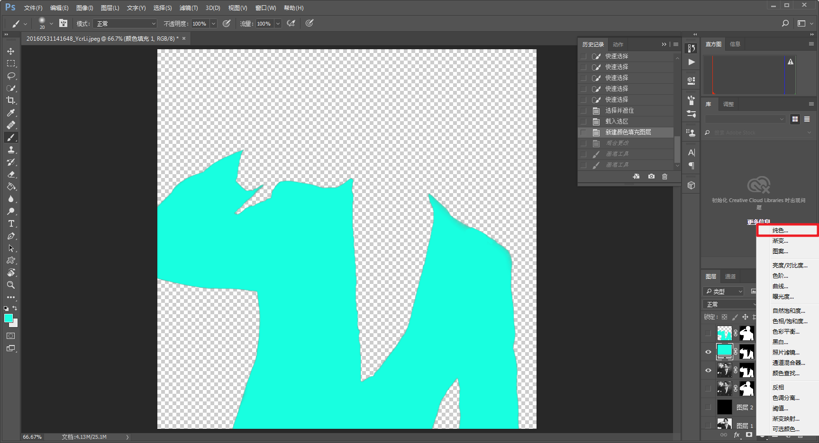Image resolution: width=819 pixels, height=443 pixels.
Task: Select the 新建颜色填充图层 history state
Action: click(x=626, y=133)
